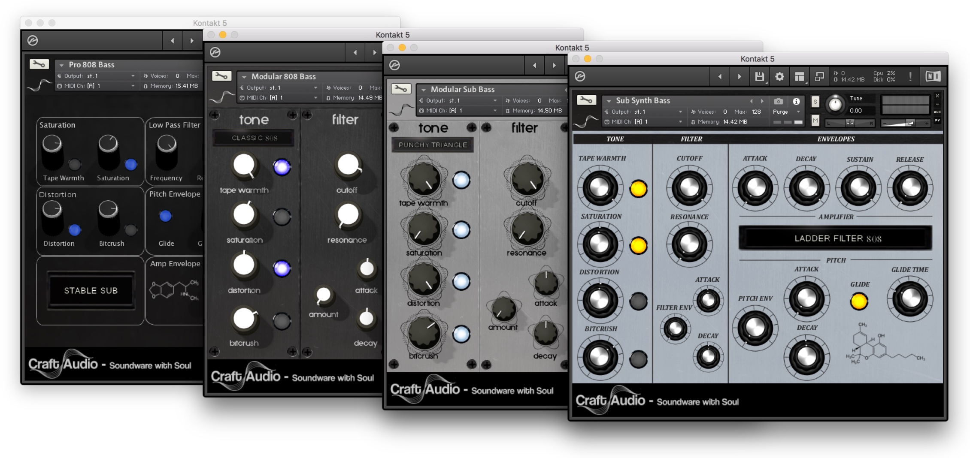Click the CLASSIC 808 tone selector
The image size is (970, 458).
(x=254, y=138)
